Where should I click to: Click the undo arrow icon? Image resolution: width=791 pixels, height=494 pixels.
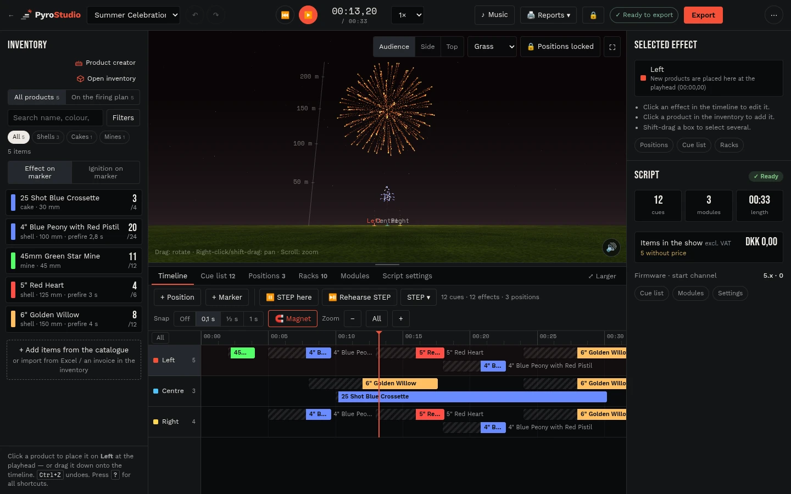(x=195, y=15)
